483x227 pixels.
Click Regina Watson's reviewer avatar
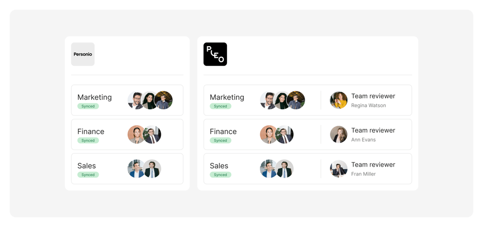[338, 100]
